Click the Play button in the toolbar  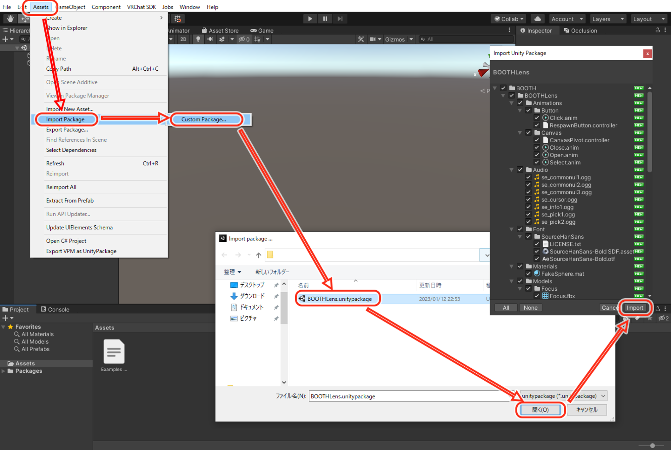(x=310, y=19)
